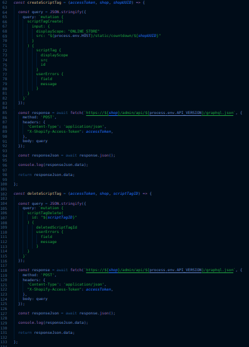Open the graphql.json URL link on line 85

(x=159, y=113)
